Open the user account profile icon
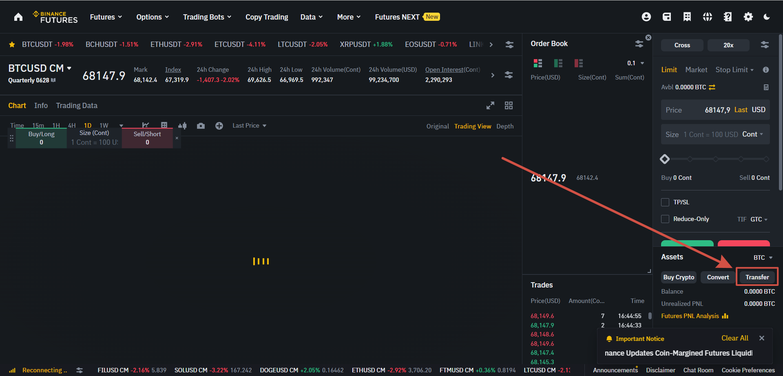The width and height of the screenshot is (783, 376). [646, 17]
